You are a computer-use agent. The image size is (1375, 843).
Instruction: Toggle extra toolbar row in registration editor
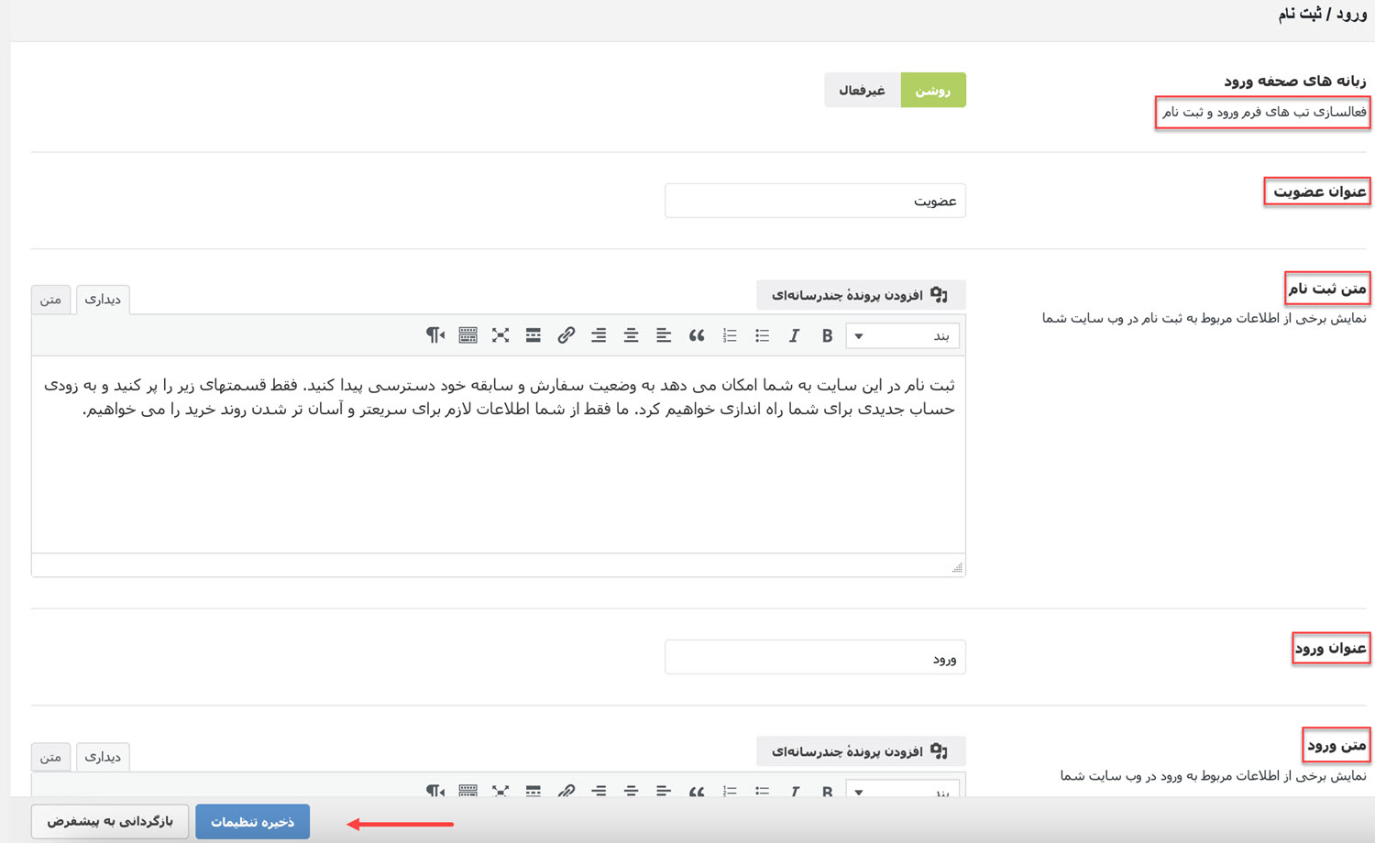tap(467, 335)
